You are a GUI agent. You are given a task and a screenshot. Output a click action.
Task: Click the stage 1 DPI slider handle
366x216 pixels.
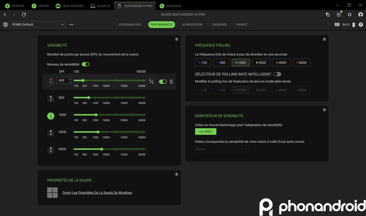(x=83, y=81)
